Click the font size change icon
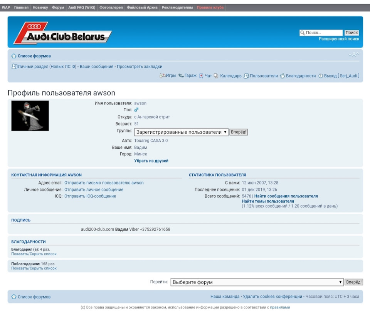This screenshot has width=370, height=317. (354, 54)
